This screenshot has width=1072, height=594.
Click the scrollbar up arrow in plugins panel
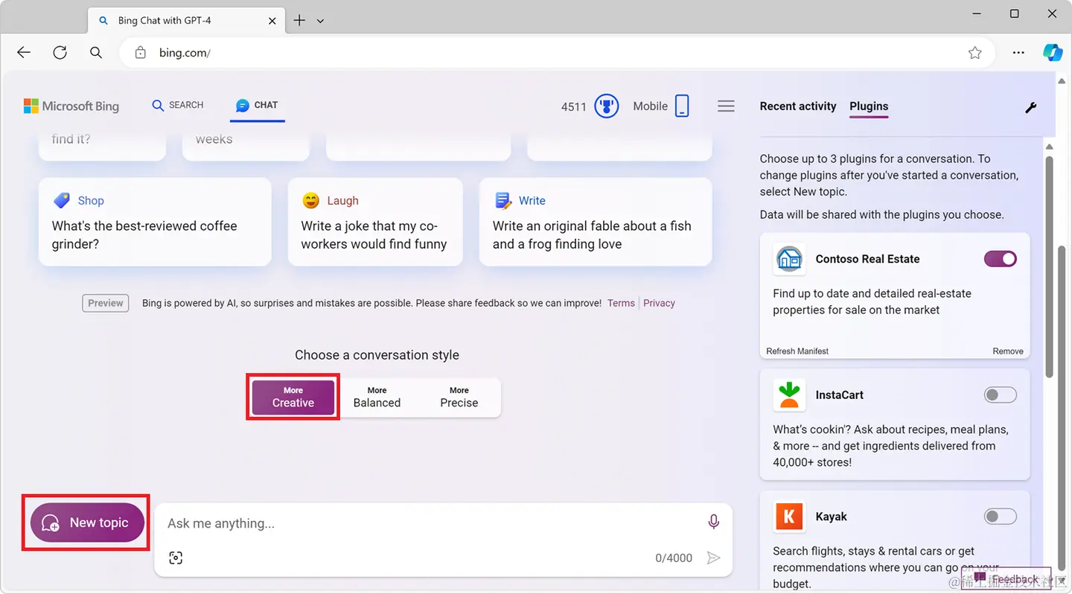pos(1050,147)
